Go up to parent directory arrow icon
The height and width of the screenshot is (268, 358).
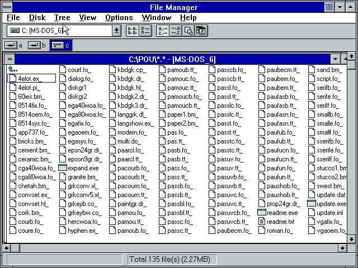13,69
